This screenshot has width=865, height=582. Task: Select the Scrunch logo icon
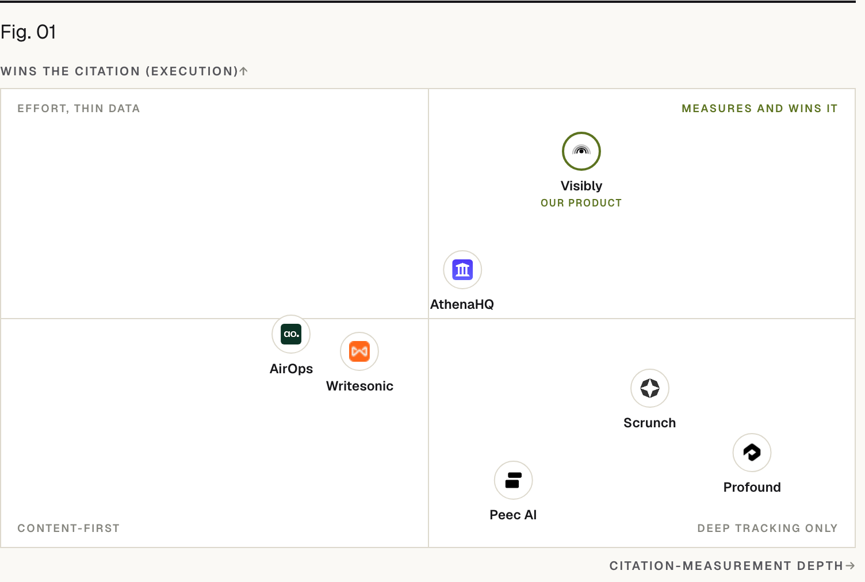point(650,388)
